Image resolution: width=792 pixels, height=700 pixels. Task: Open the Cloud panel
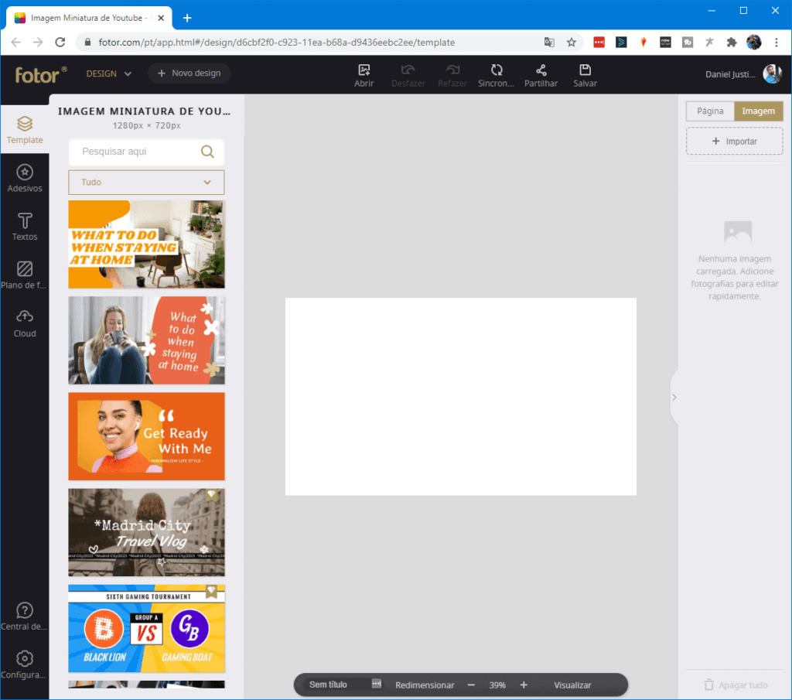(25, 323)
